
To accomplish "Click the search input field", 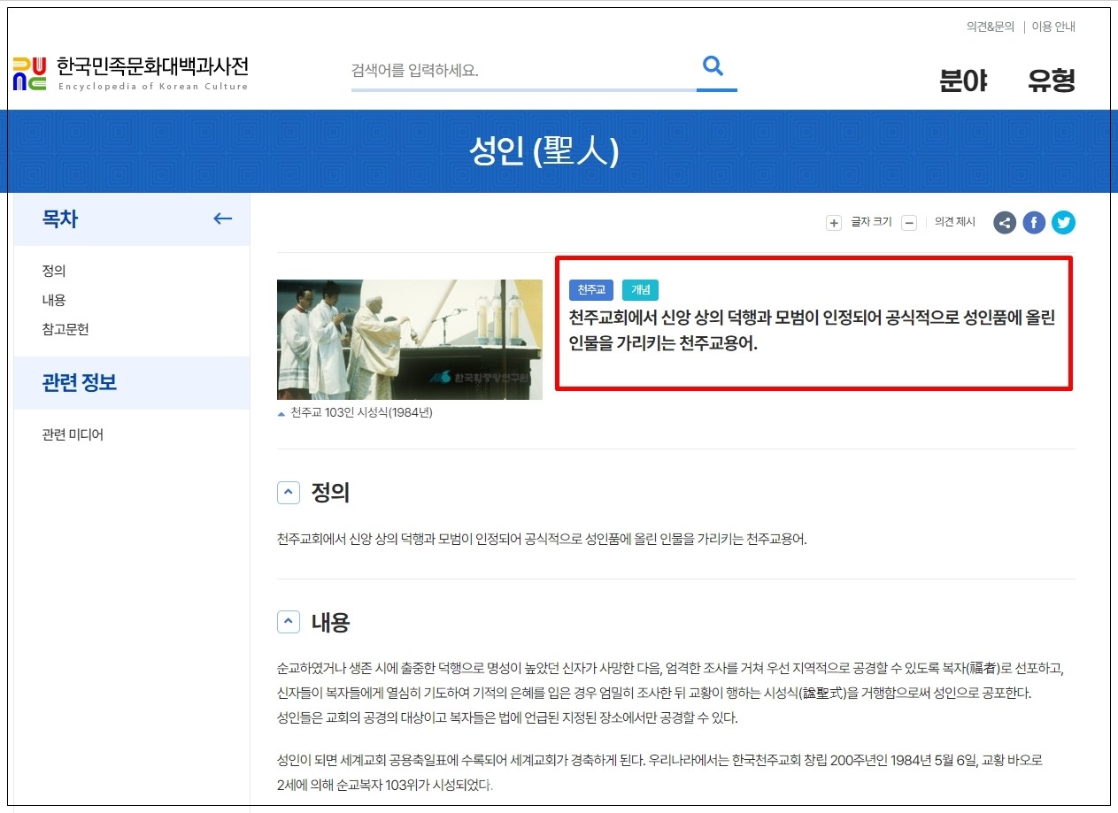I will tap(522, 71).
